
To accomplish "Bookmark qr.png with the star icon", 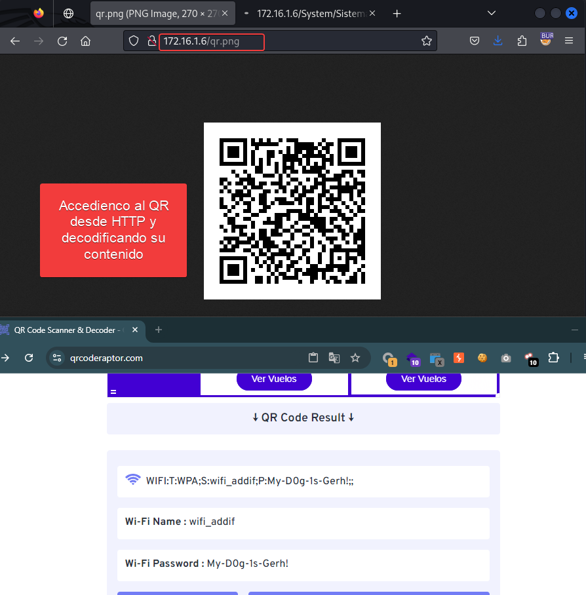I will click(427, 41).
